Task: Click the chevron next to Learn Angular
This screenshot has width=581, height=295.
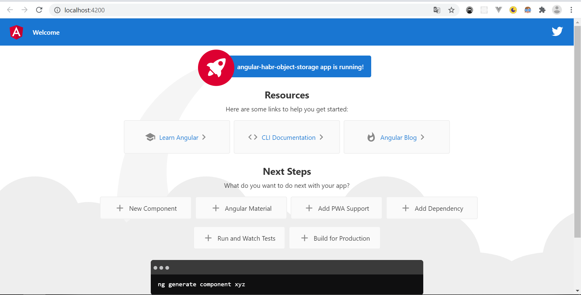Action: pyautogui.click(x=204, y=137)
